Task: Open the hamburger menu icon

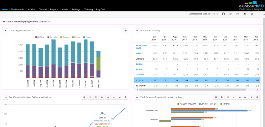Action: (260, 14)
